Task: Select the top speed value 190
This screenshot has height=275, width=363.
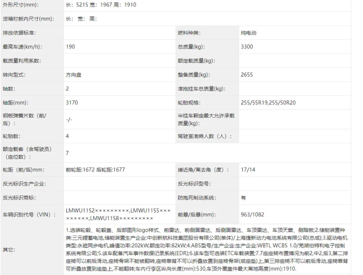Action: click(x=71, y=47)
